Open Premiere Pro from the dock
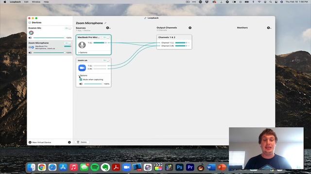Viewport: 311px width, 174px height. 190,167
